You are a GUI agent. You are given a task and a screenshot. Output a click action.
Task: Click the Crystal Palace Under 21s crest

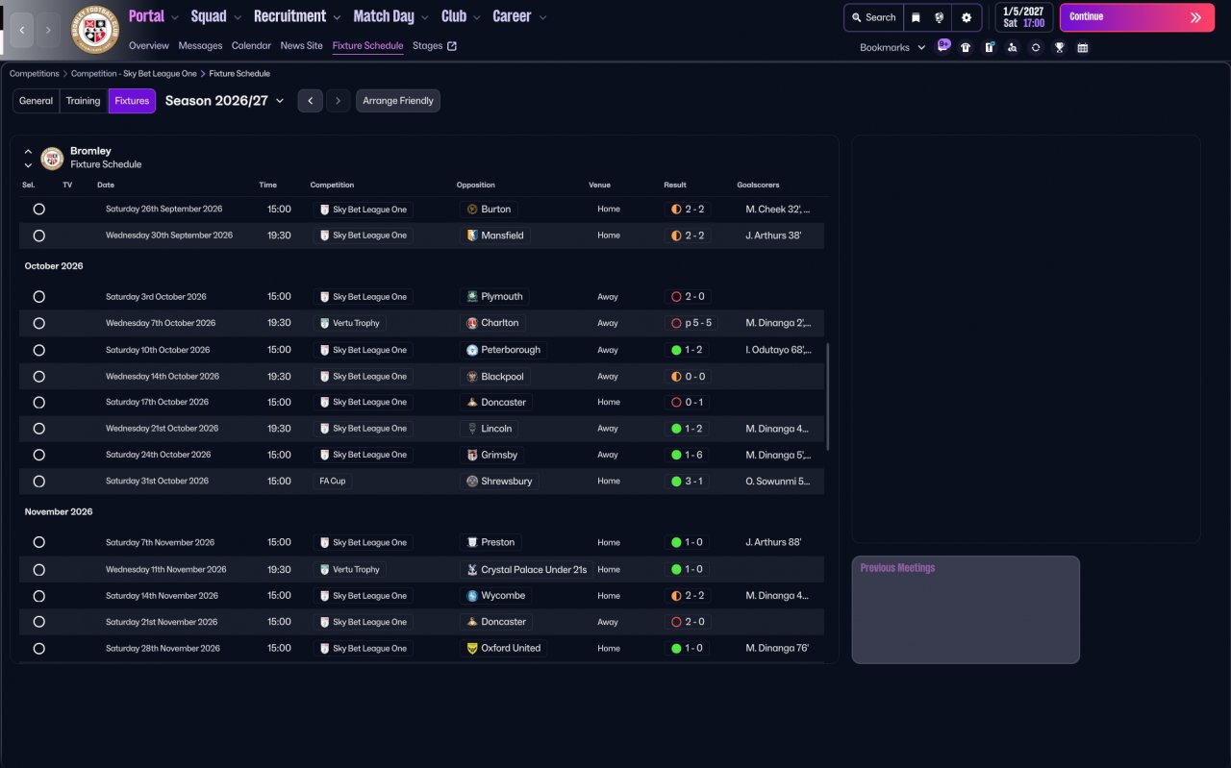pyautogui.click(x=472, y=570)
